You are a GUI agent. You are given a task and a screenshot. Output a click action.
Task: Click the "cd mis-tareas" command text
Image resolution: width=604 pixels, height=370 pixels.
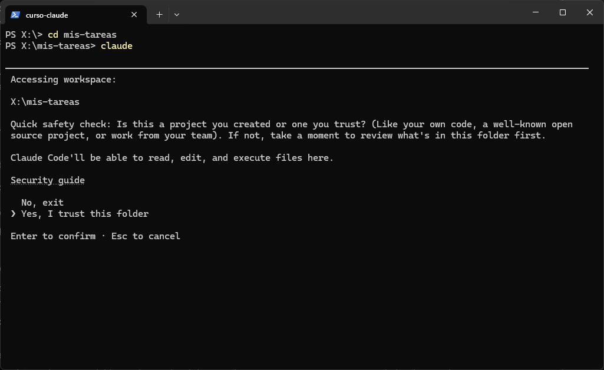82,35
